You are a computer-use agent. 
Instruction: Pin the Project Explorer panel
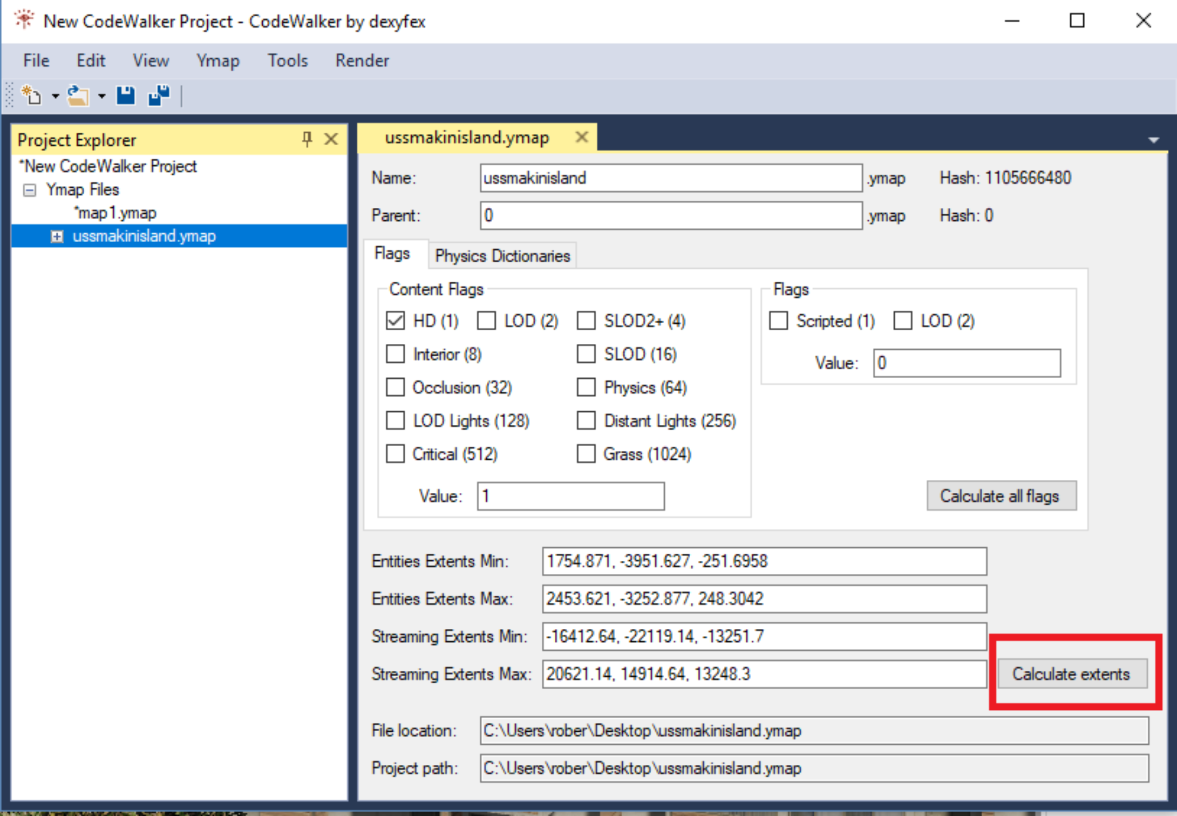307,139
